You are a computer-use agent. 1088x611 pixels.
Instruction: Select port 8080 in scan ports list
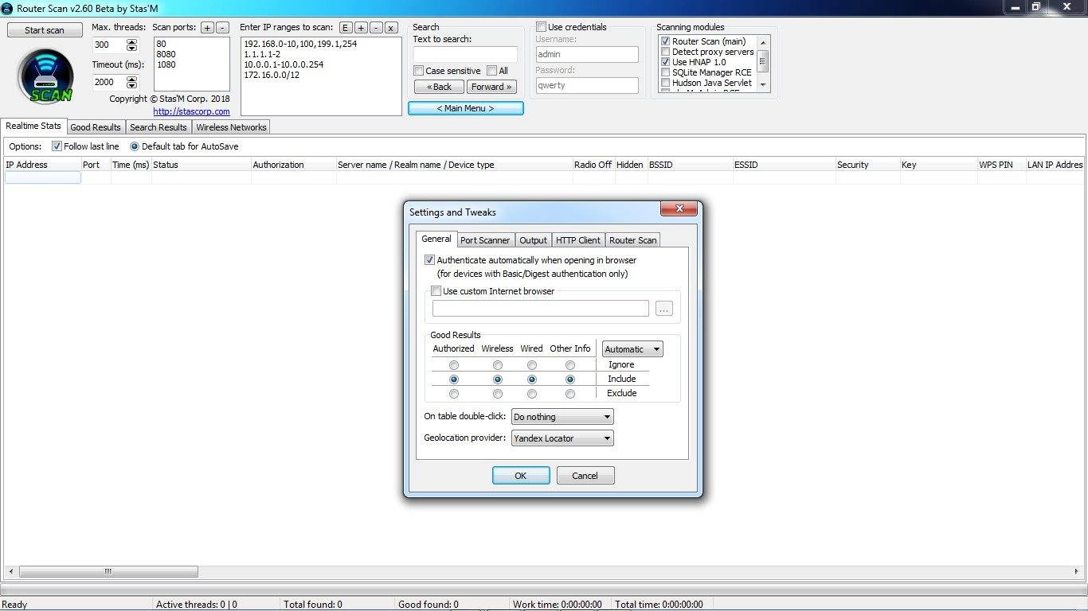[x=166, y=54]
